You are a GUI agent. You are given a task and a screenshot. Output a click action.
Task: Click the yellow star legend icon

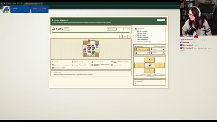tap(92, 65)
